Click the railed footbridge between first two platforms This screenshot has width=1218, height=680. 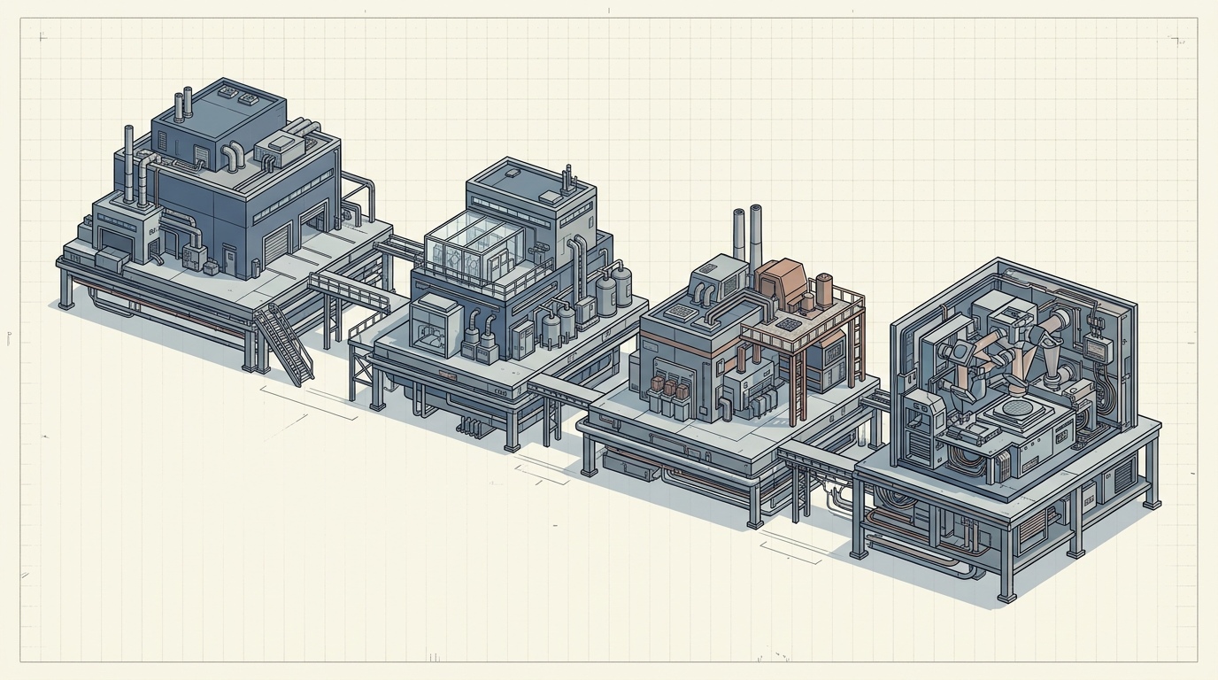pos(349,290)
